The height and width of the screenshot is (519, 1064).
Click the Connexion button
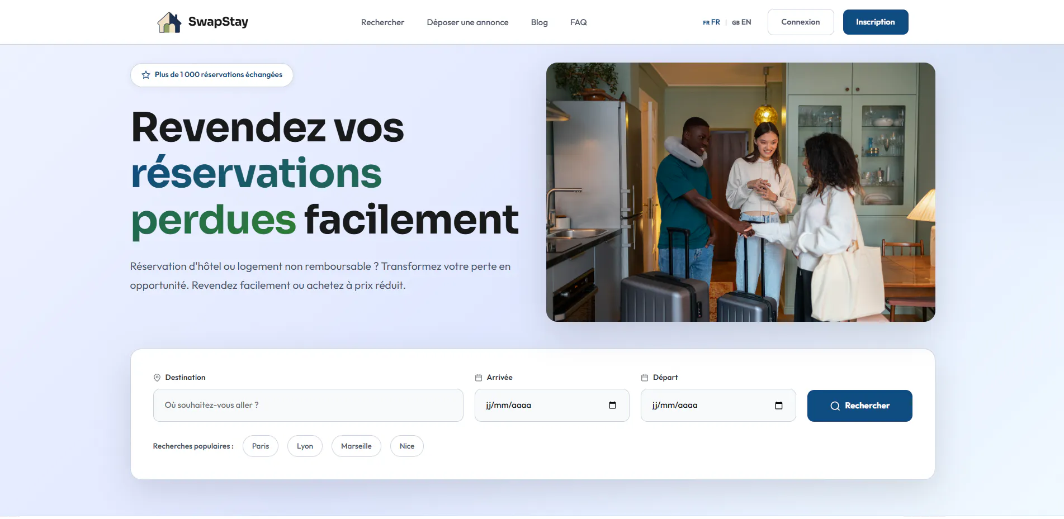(x=801, y=22)
